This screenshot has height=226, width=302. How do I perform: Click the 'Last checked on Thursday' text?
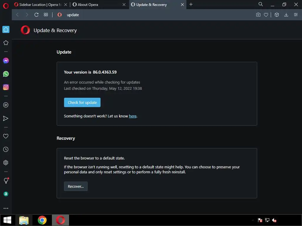click(x=103, y=88)
